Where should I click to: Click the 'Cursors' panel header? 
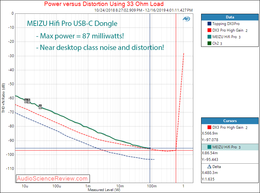(230, 121)
